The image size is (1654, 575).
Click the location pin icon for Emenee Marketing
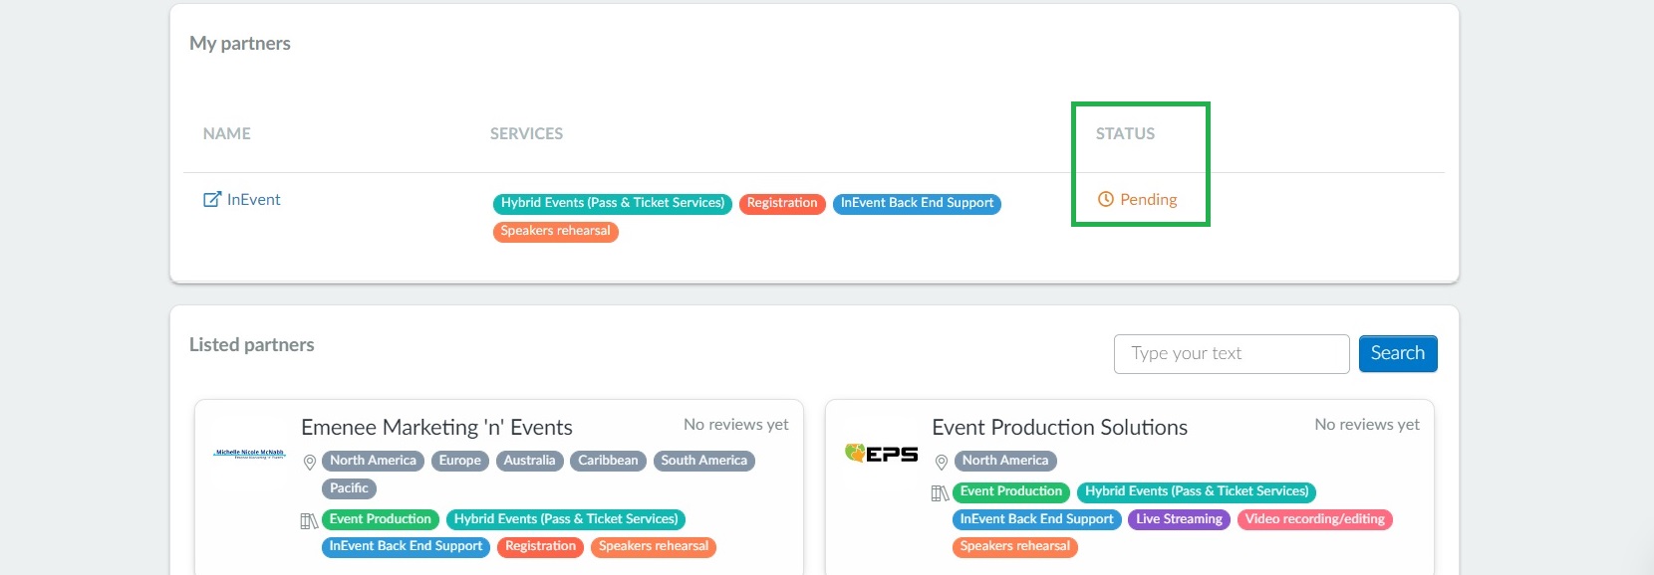[x=310, y=463]
